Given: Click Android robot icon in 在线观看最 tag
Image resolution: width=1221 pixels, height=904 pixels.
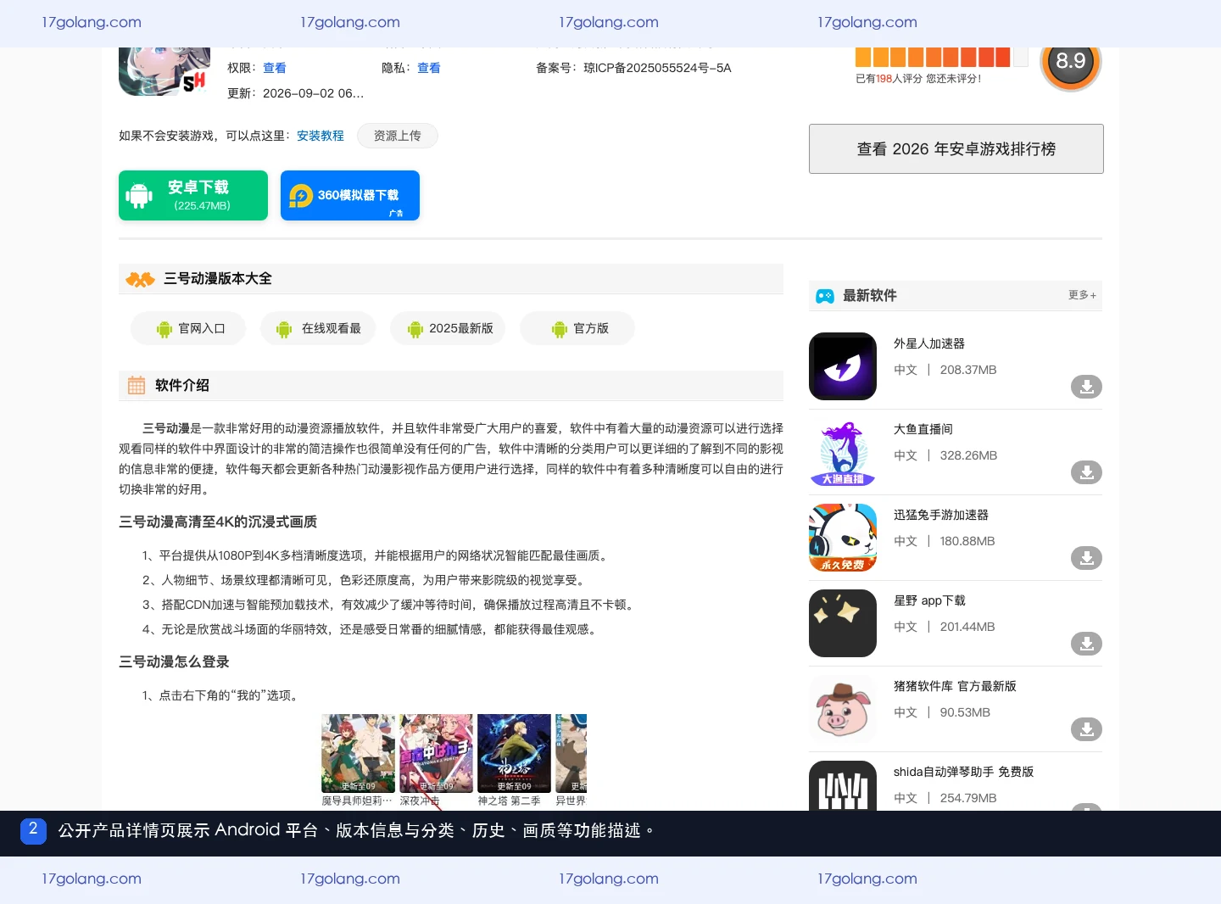Looking at the screenshot, I should (284, 329).
